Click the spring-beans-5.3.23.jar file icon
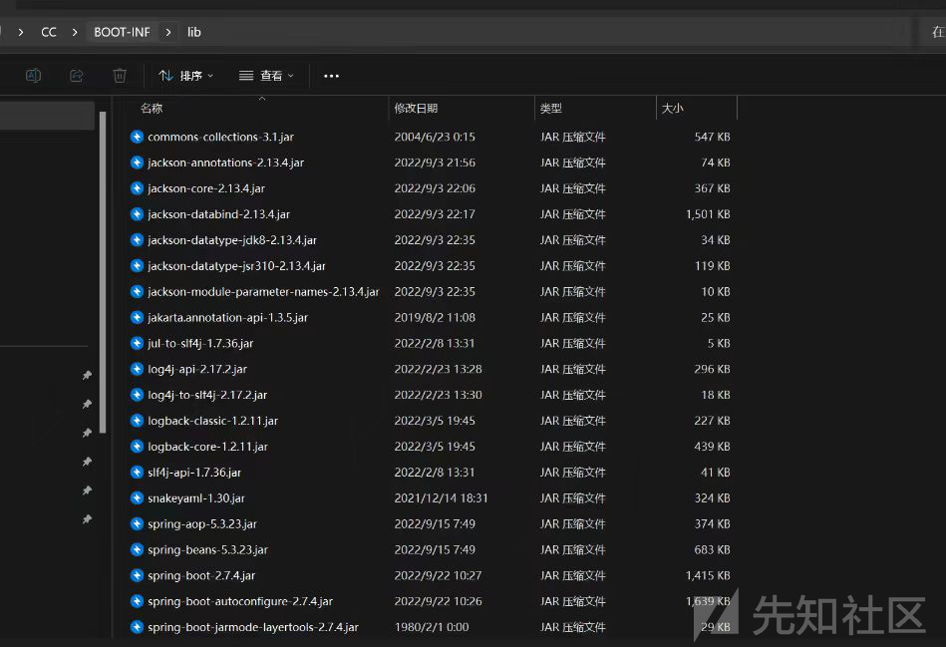This screenshot has width=946, height=647. 137,550
